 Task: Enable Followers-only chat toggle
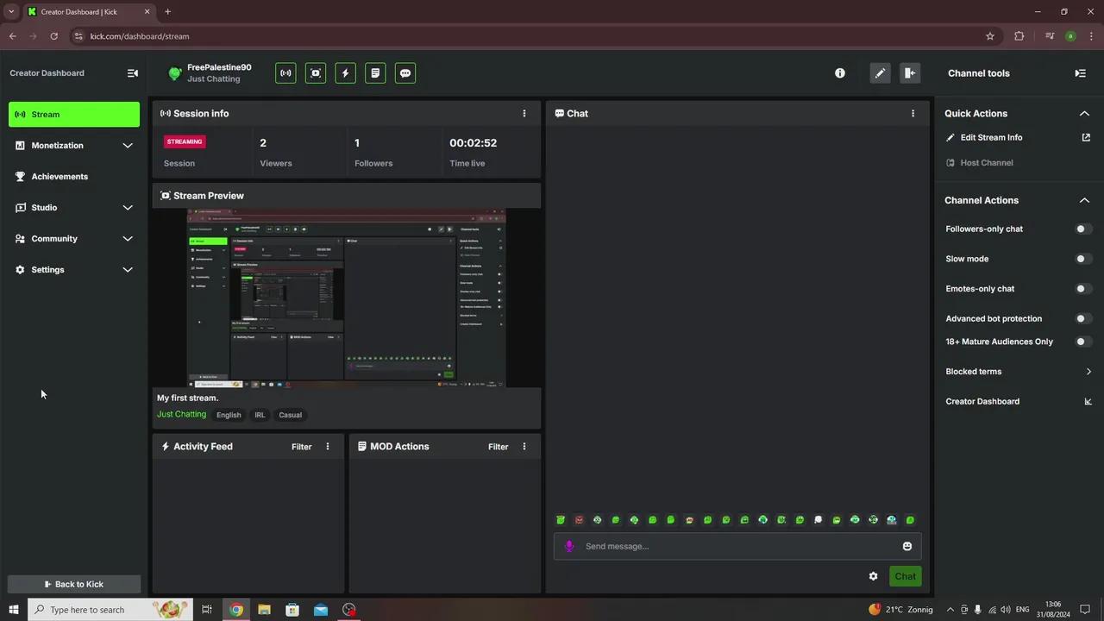point(1083,229)
